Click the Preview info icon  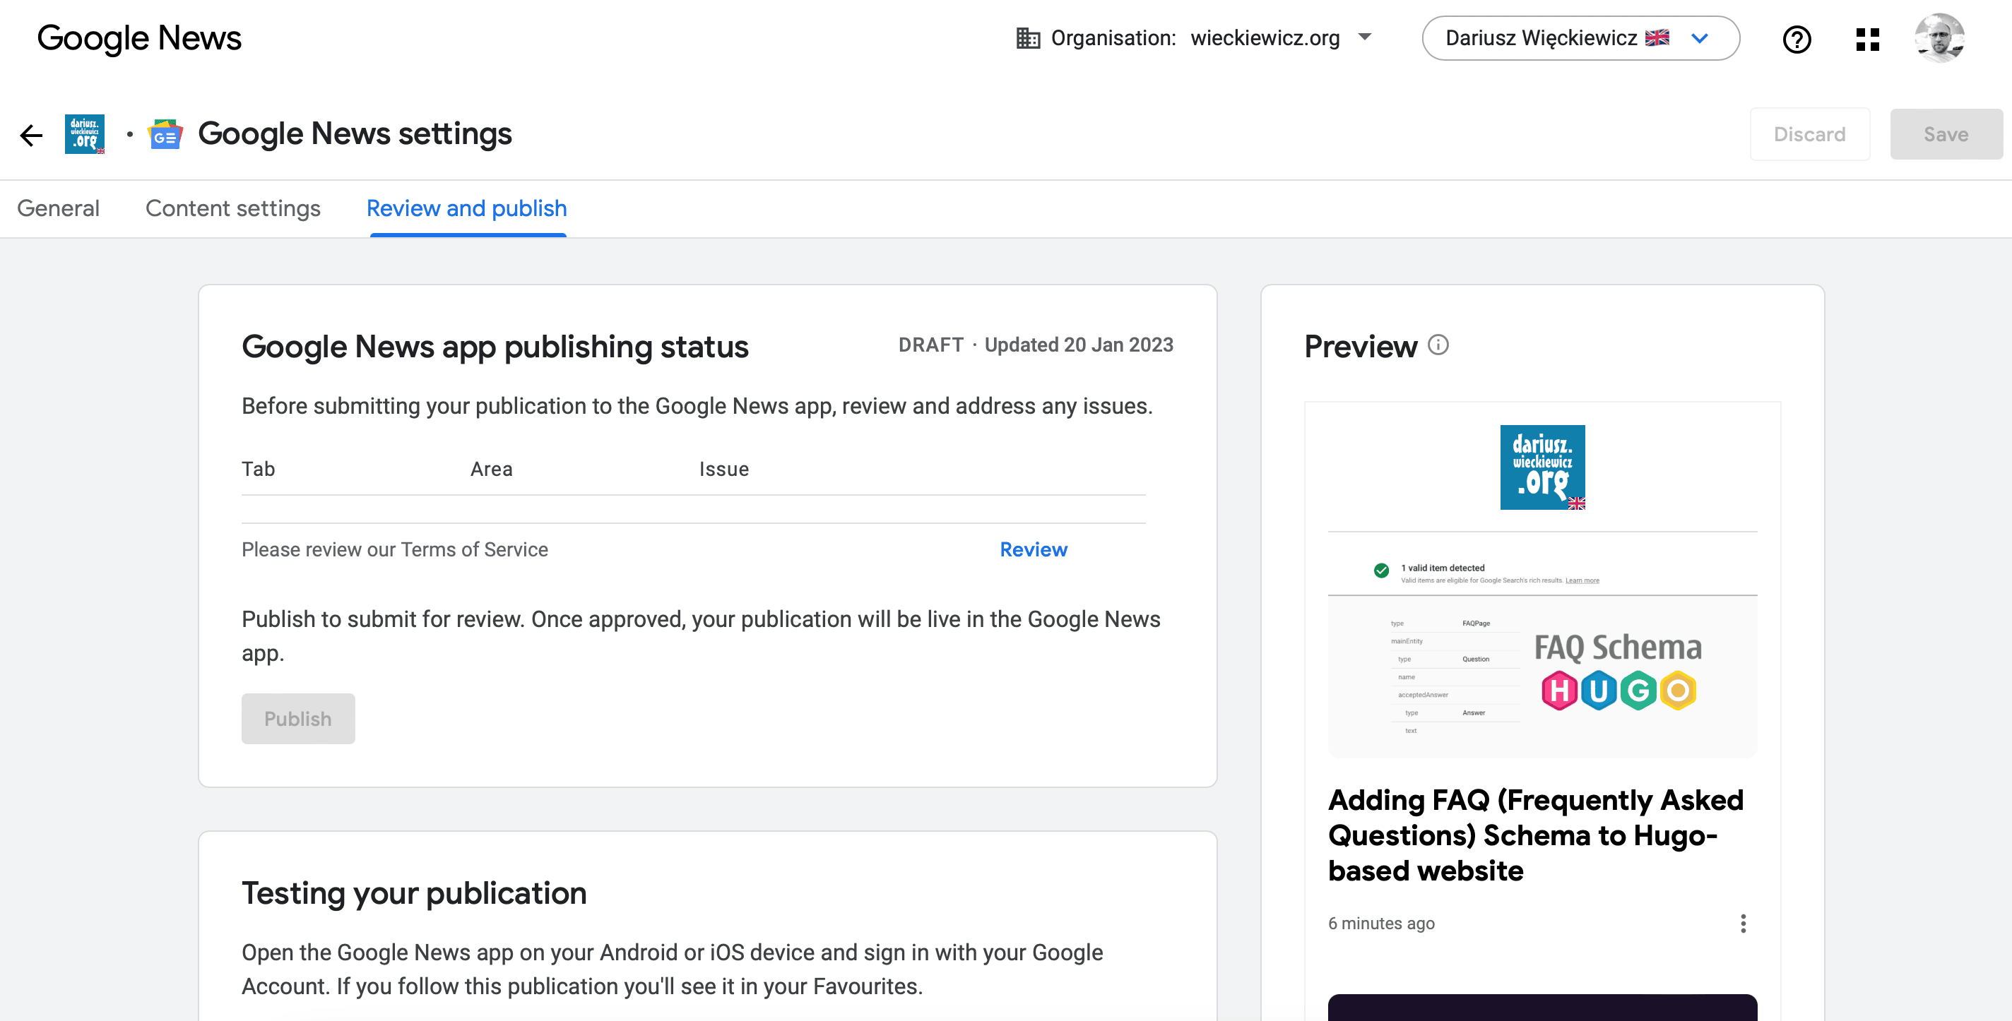coord(1438,345)
